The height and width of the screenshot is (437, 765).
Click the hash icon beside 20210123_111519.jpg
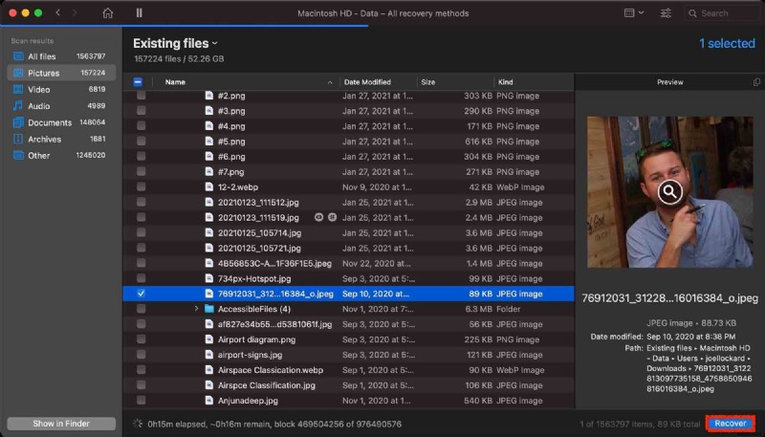pyautogui.click(x=331, y=217)
